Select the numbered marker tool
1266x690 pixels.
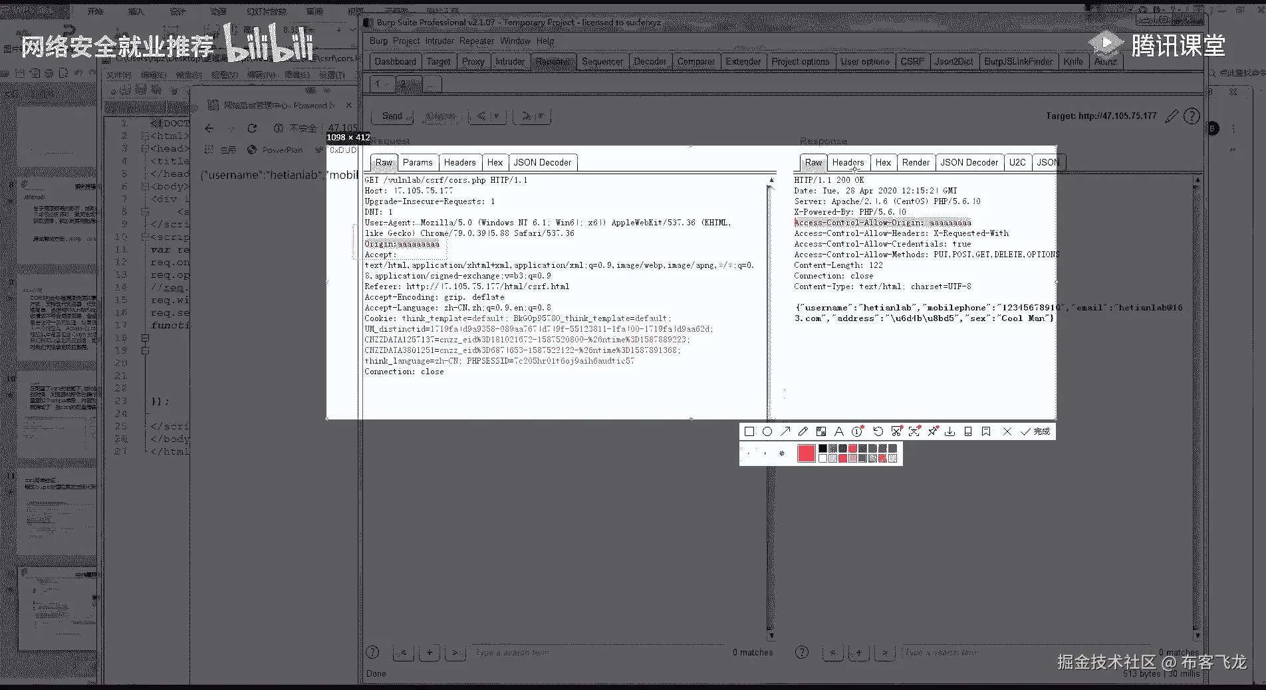(x=858, y=431)
